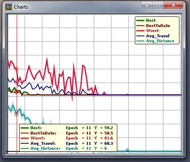190x162 pixels.
Task: Click the Avg_Travel value 68.3 in the tooltip
Action: click(109, 143)
